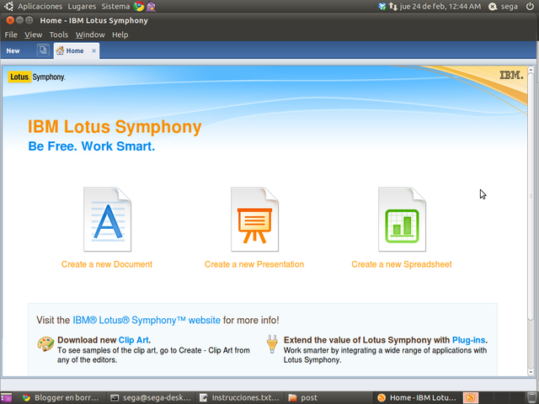Click the vertical scrollbar down arrow

coord(531,371)
